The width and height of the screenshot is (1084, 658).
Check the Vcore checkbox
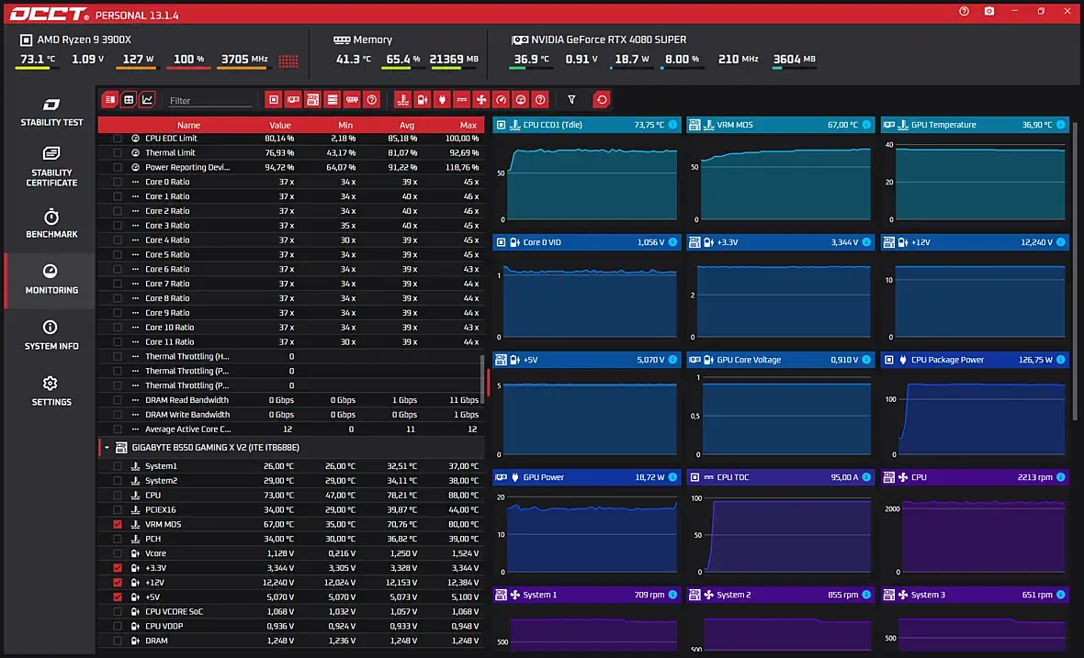pyautogui.click(x=118, y=553)
